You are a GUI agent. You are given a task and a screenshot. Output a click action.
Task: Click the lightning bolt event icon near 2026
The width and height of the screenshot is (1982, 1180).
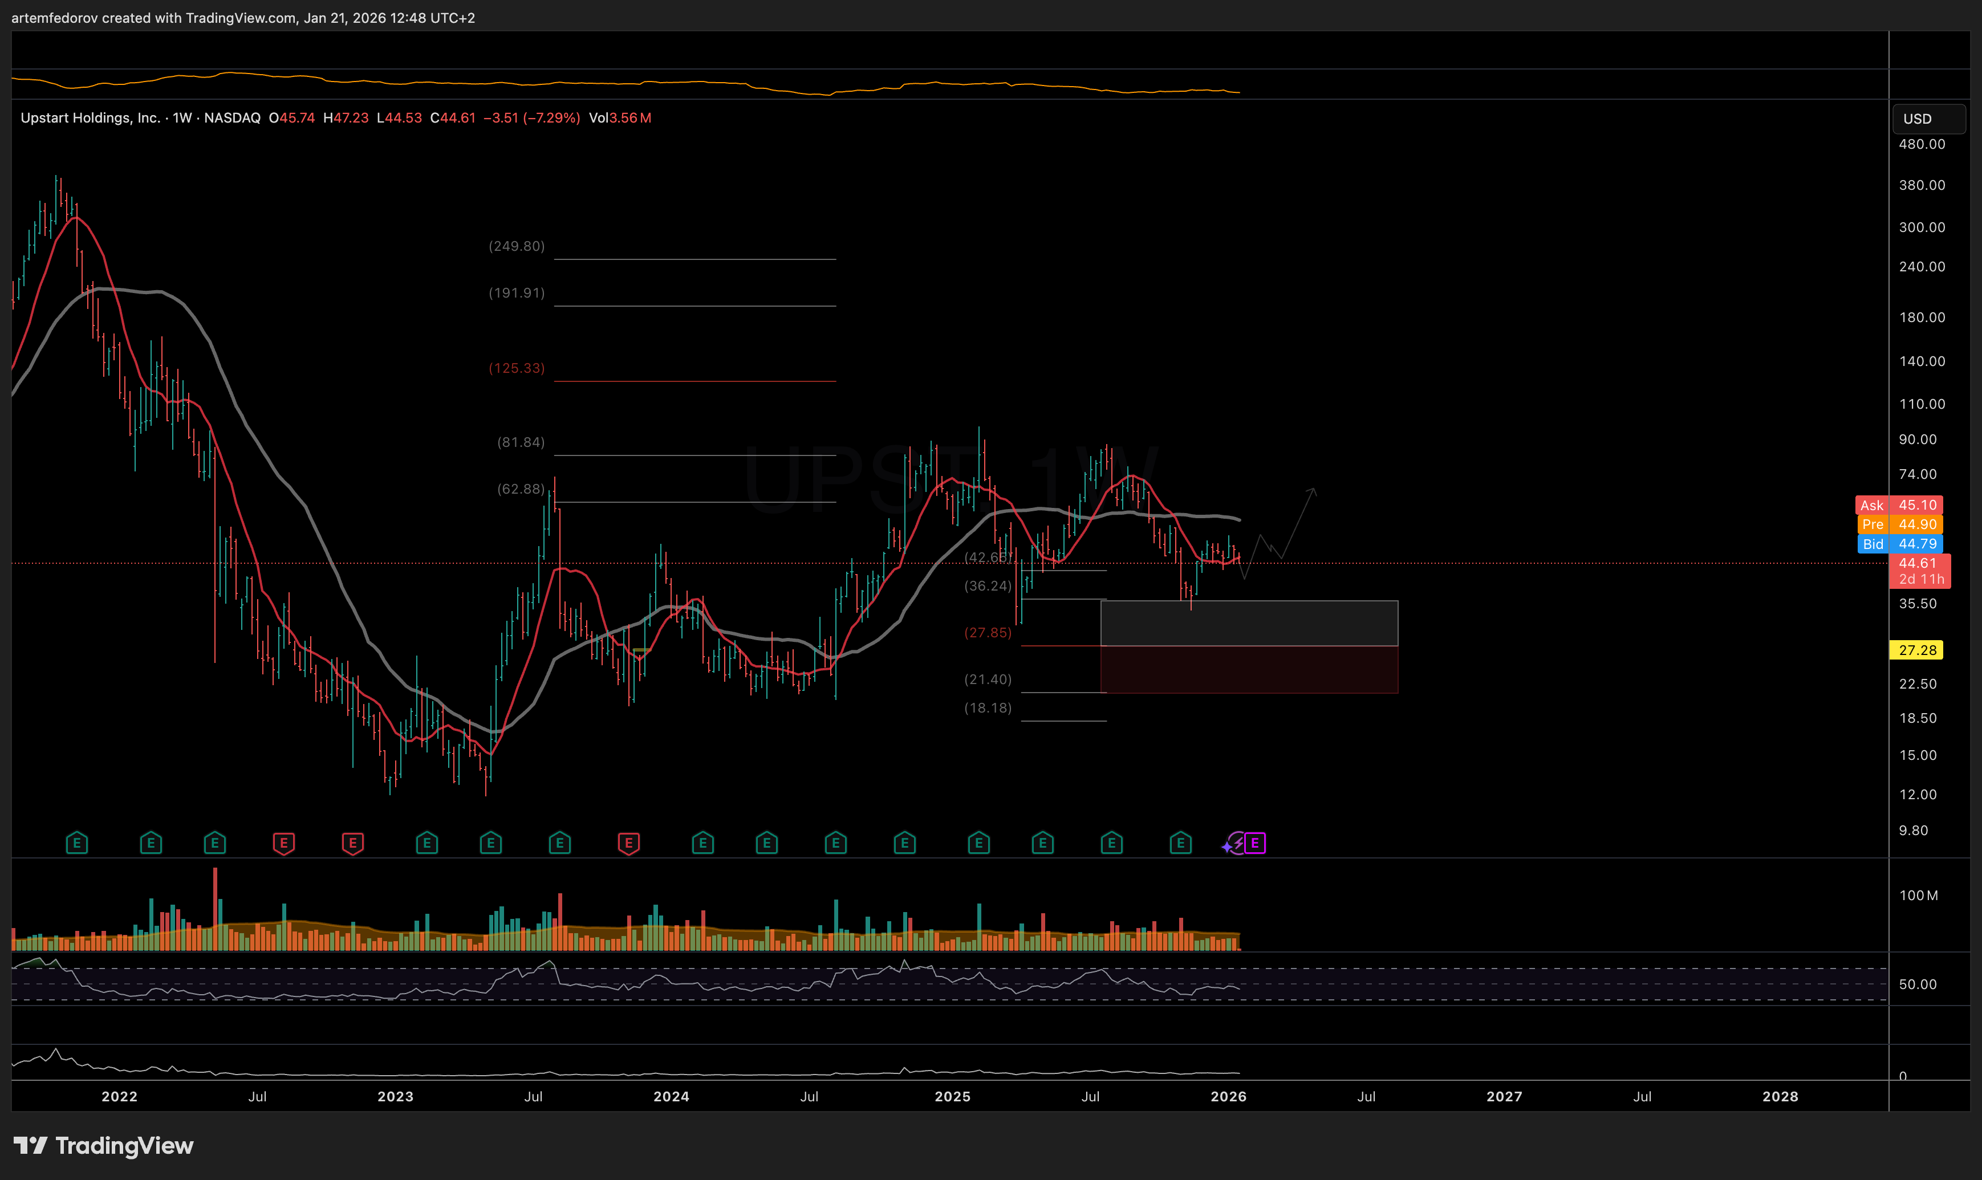pos(1236,843)
